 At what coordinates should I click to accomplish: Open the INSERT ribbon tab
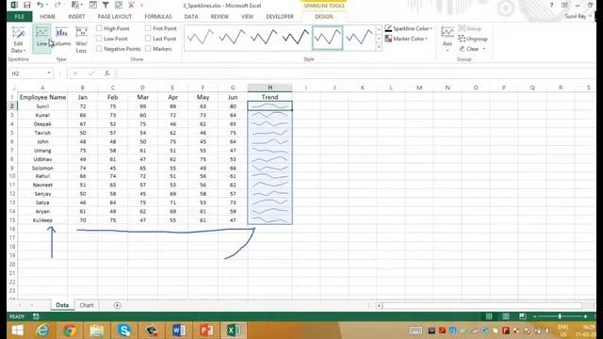tap(76, 17)
